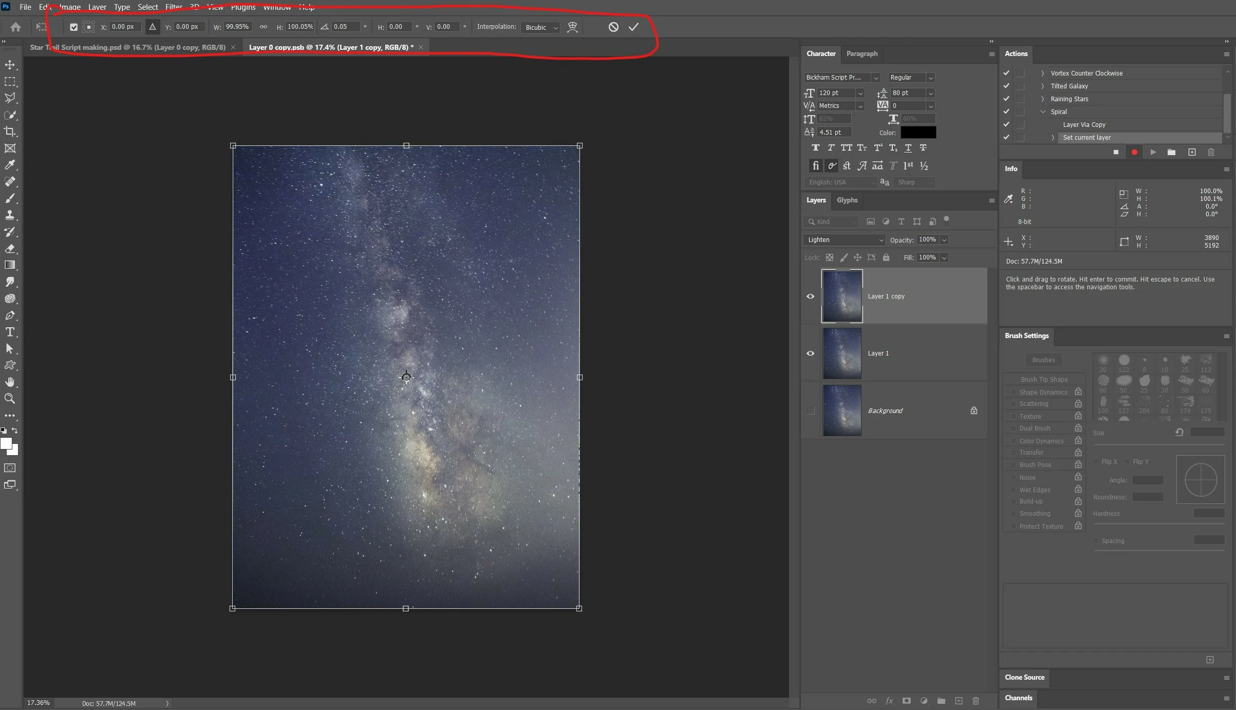Open the Lighten blend mode dropdown
Viewport: 1236px width, 710px height.
[x=844, y=240]
